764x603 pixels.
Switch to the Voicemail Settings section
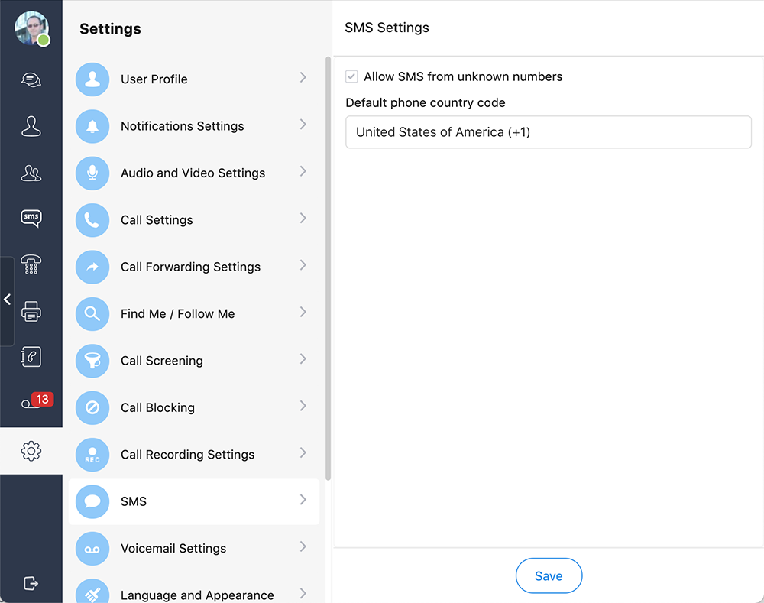click(x=195, y=548)
